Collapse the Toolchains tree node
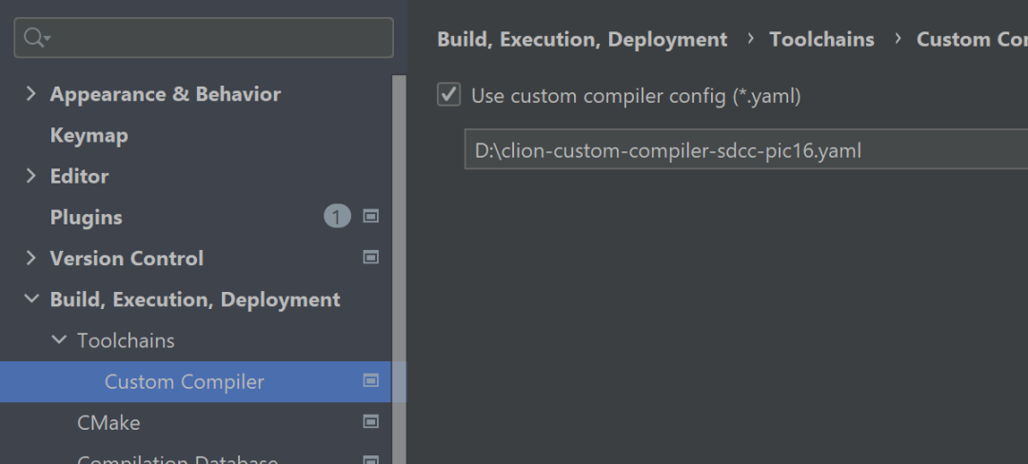The width and height of the screenshot is (1028, 464). click(58, 339)
